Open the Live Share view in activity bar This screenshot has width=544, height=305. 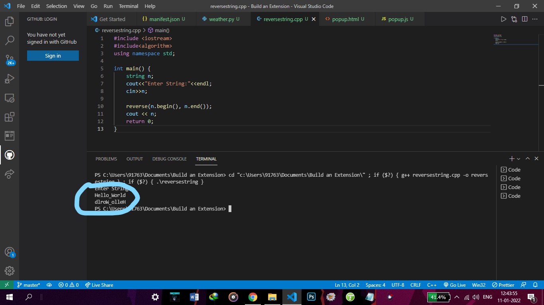[10, 174]
